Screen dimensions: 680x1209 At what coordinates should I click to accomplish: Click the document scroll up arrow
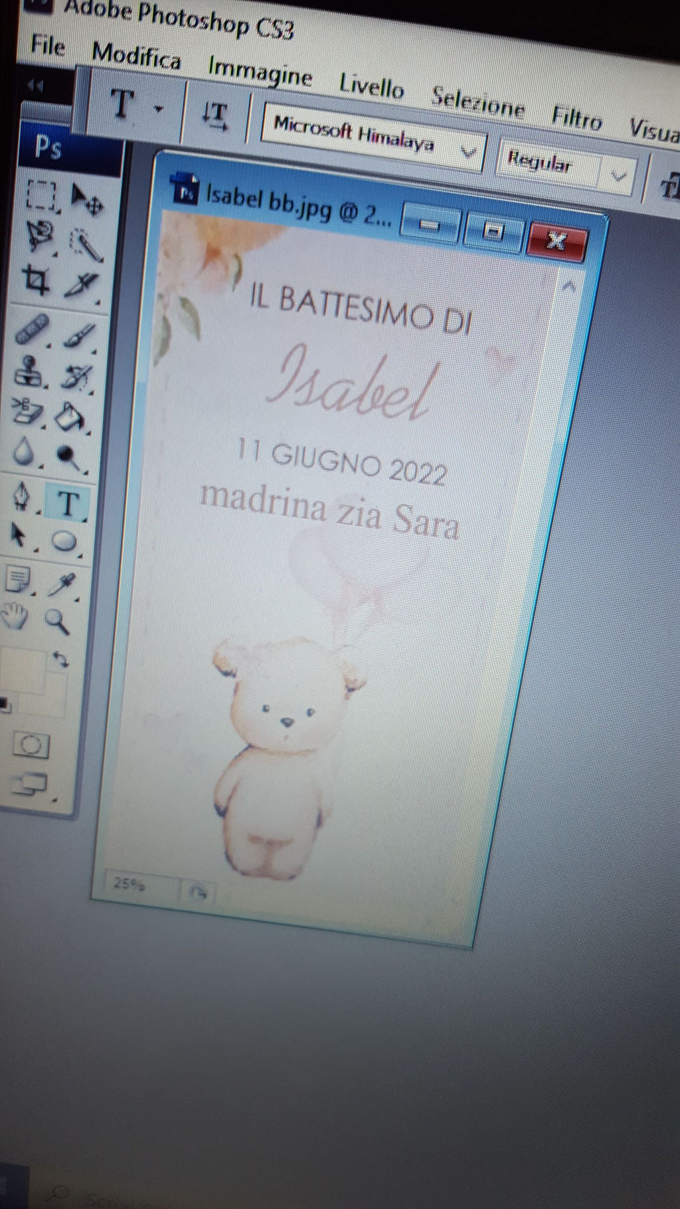tap(568, 286)
